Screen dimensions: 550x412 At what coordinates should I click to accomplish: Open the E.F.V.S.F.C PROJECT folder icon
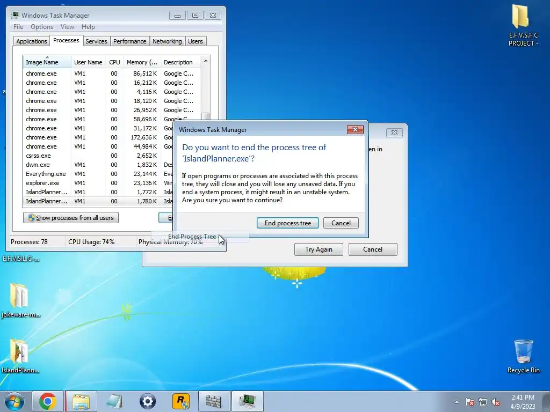pos(523,25)
